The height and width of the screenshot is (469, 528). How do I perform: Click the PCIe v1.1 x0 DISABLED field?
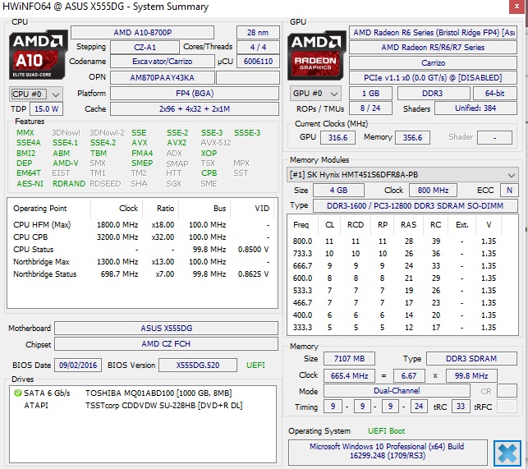click(x=433, y=78)
